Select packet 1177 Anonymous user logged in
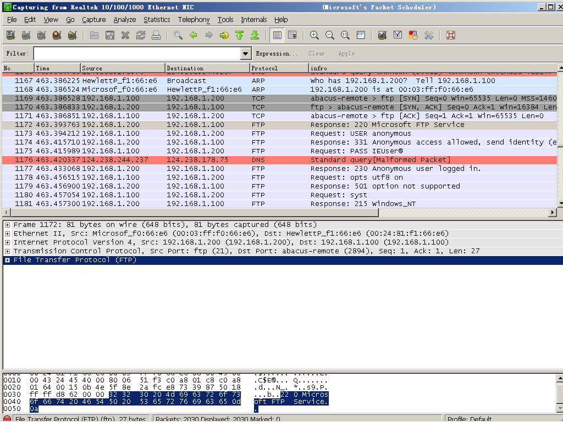This screenshot has height=422, width=563. pyautogui.click(x=279, y=169)
